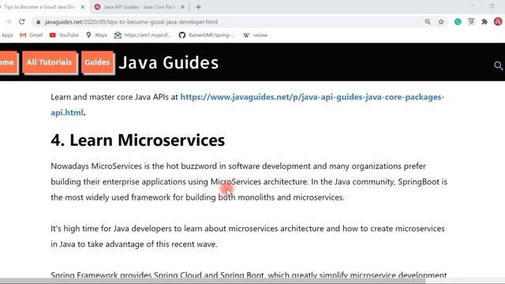Open the review bookmark

[255, 35]
